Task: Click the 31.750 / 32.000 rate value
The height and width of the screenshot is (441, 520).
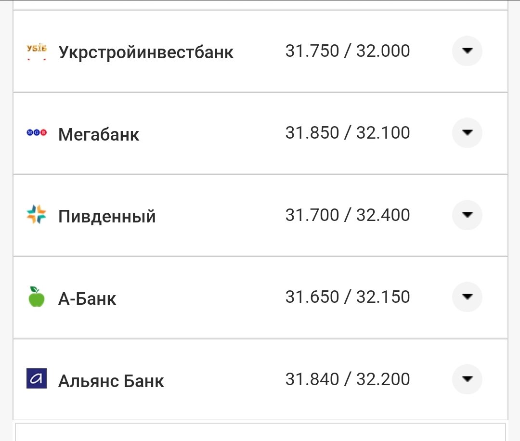Action: point(348,51)
